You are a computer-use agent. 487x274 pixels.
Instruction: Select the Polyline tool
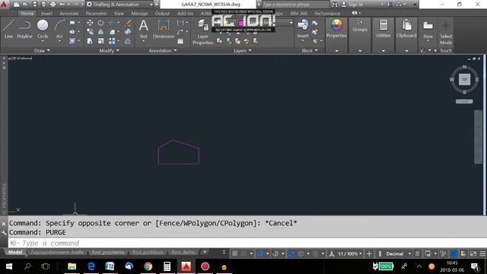click(24, 29)
